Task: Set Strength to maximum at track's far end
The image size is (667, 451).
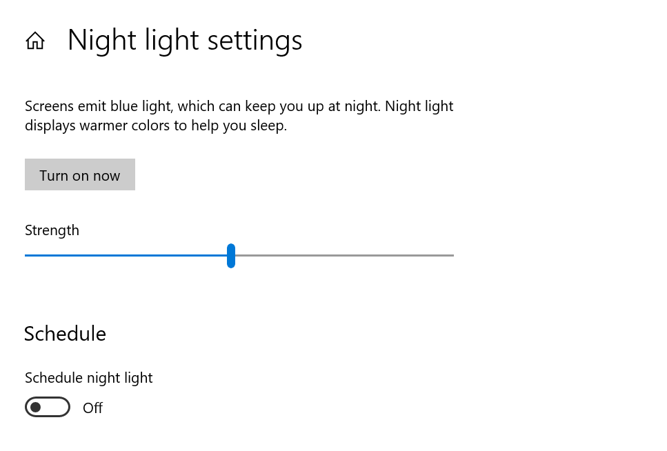Action: point(453,255)
